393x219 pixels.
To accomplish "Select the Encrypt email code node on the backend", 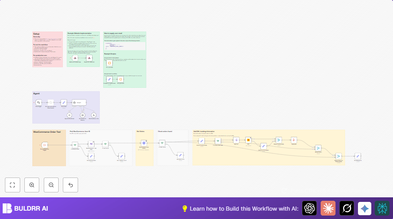I will coord(109,63).
